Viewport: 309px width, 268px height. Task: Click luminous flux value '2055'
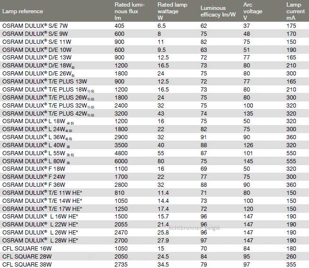[121, 225]
